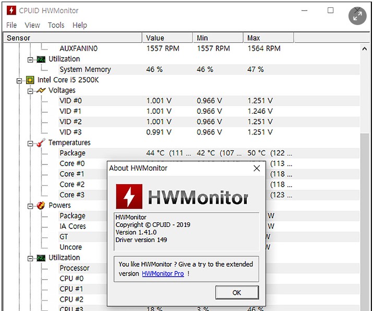Click the Sensor column header
This screenshot has height=311, width=374.
click(x=73, y=38)
